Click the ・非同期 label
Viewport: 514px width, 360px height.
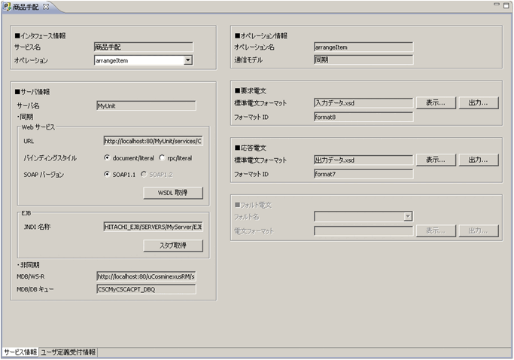tap(28, 265)
